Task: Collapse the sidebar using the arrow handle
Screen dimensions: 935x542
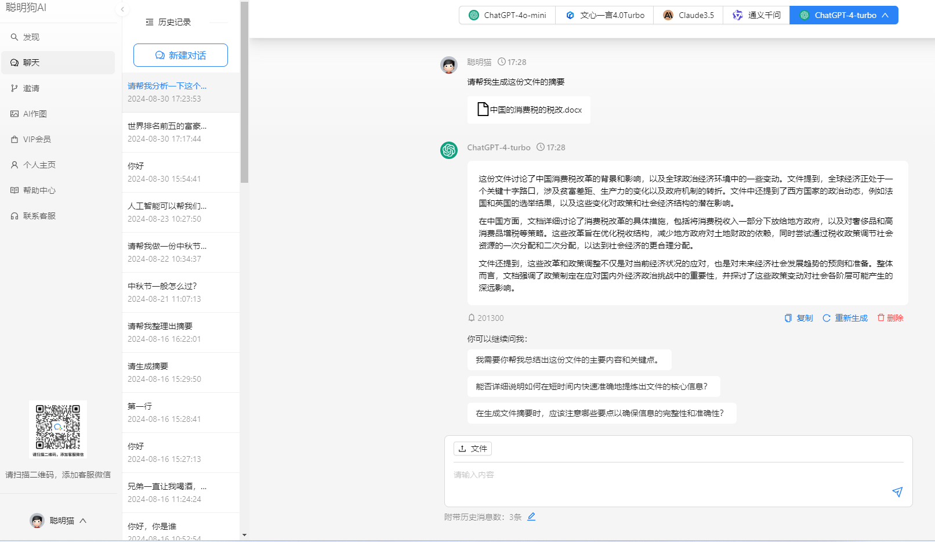Action: [122, 9]
